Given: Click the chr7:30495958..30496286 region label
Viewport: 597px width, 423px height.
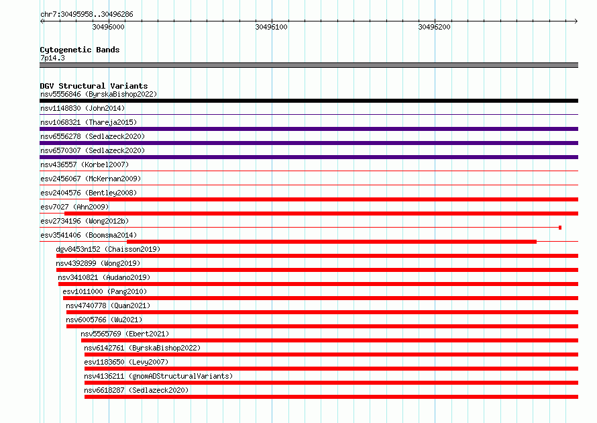Looking at the screenshot, I should tap(87, 14).
